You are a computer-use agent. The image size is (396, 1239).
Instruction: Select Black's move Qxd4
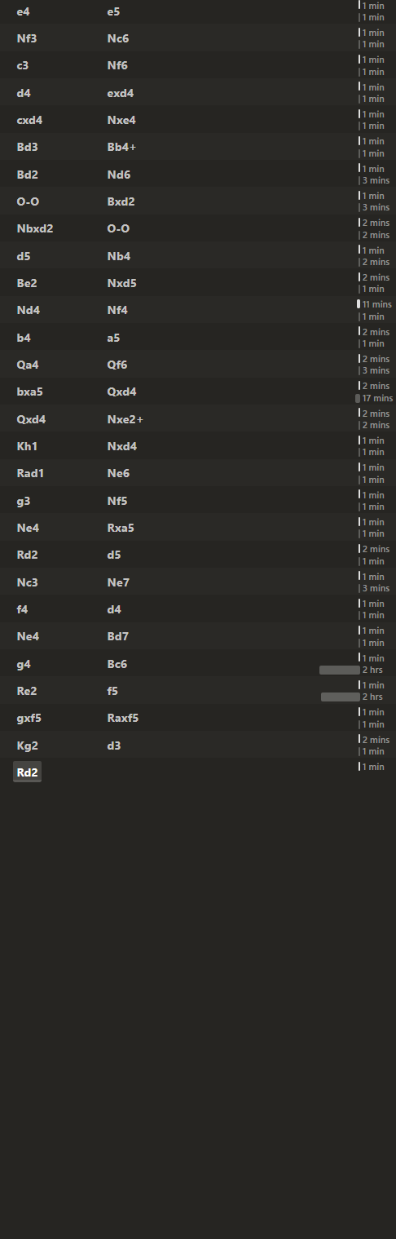[x=121, y=392]
